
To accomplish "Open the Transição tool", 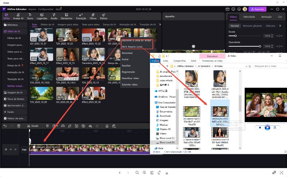I will click(x=81, y=16).
